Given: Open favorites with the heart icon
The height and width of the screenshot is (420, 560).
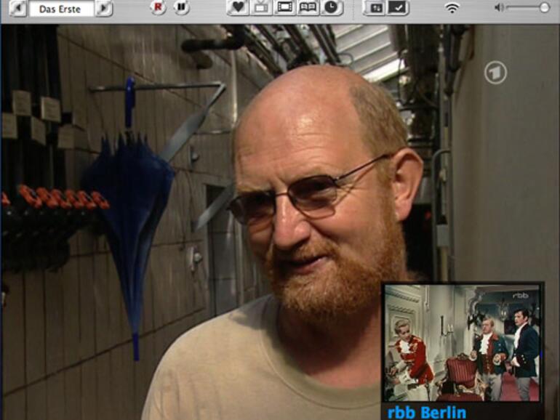Looking at the screenshot, I should click(x=238, y=7).
